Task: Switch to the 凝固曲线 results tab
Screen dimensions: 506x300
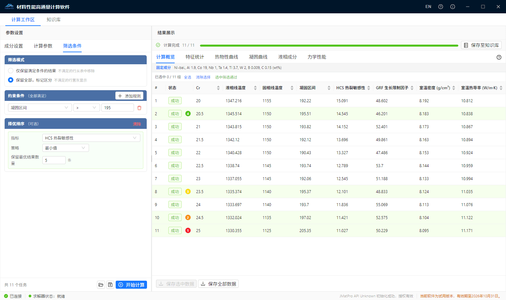Action: [x=258, y=57]
